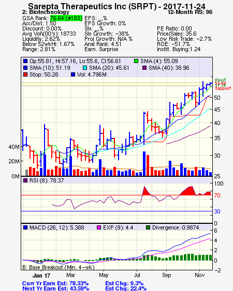Click the highlighted GSA Rank 76.64 (#183)
233x291 pixels.
[66, 18]
